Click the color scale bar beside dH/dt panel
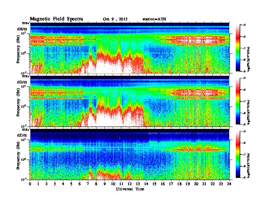 coord(238,48)
